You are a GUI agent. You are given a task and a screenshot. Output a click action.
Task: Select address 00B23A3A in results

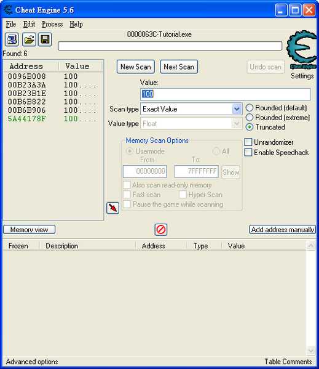(27, 85)
